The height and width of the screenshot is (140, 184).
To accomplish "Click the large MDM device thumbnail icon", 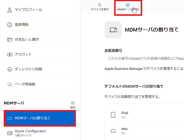I will (113, 30).
